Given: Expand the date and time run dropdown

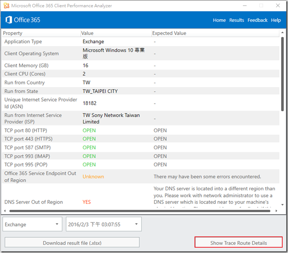Looking at the screenshot, I should pos(104,224).
